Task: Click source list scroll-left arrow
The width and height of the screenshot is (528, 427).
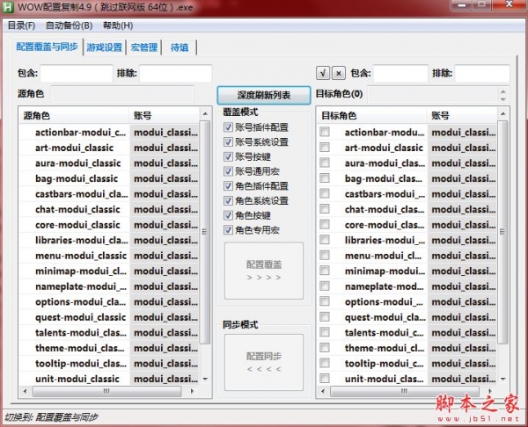Action: pos(25,391)
